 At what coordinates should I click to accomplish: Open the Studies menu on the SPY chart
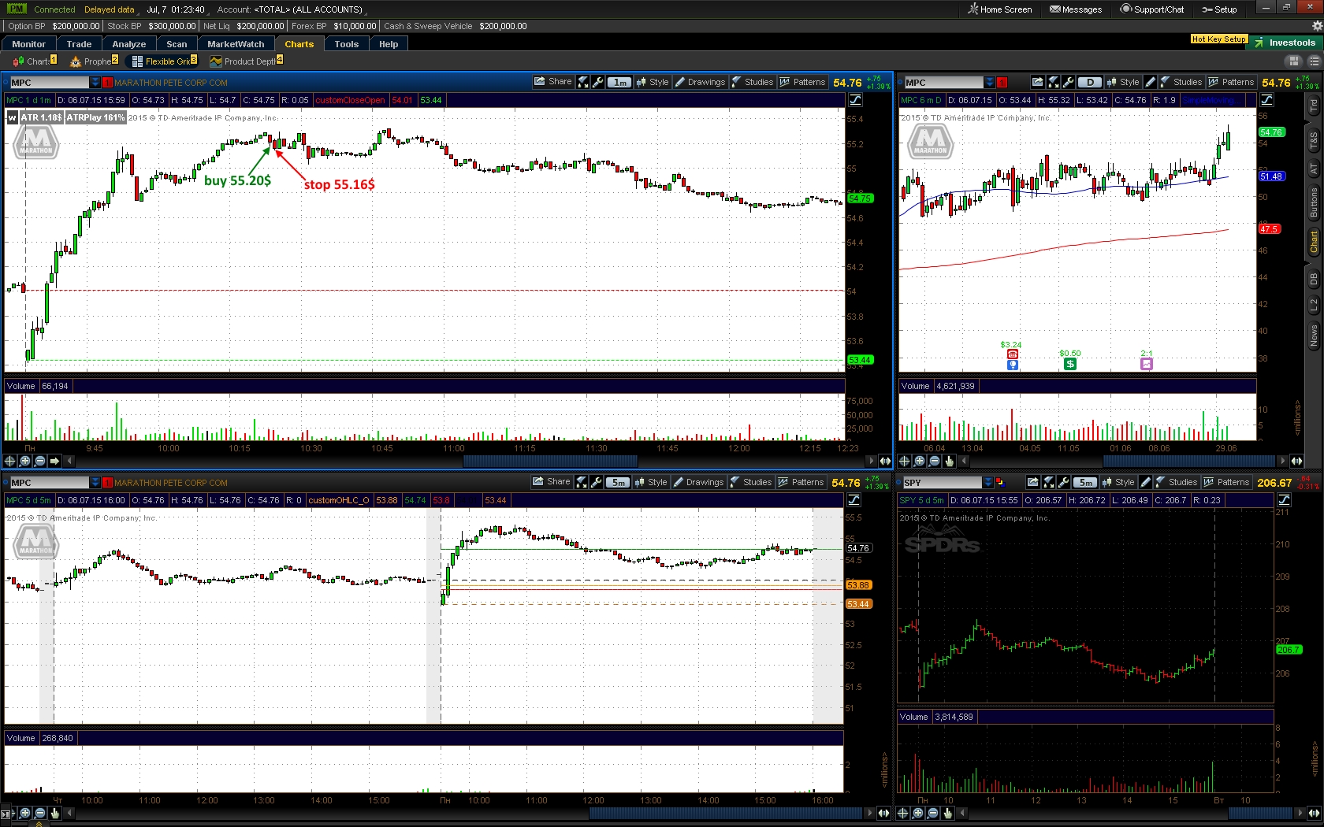tap(1176, 482)
